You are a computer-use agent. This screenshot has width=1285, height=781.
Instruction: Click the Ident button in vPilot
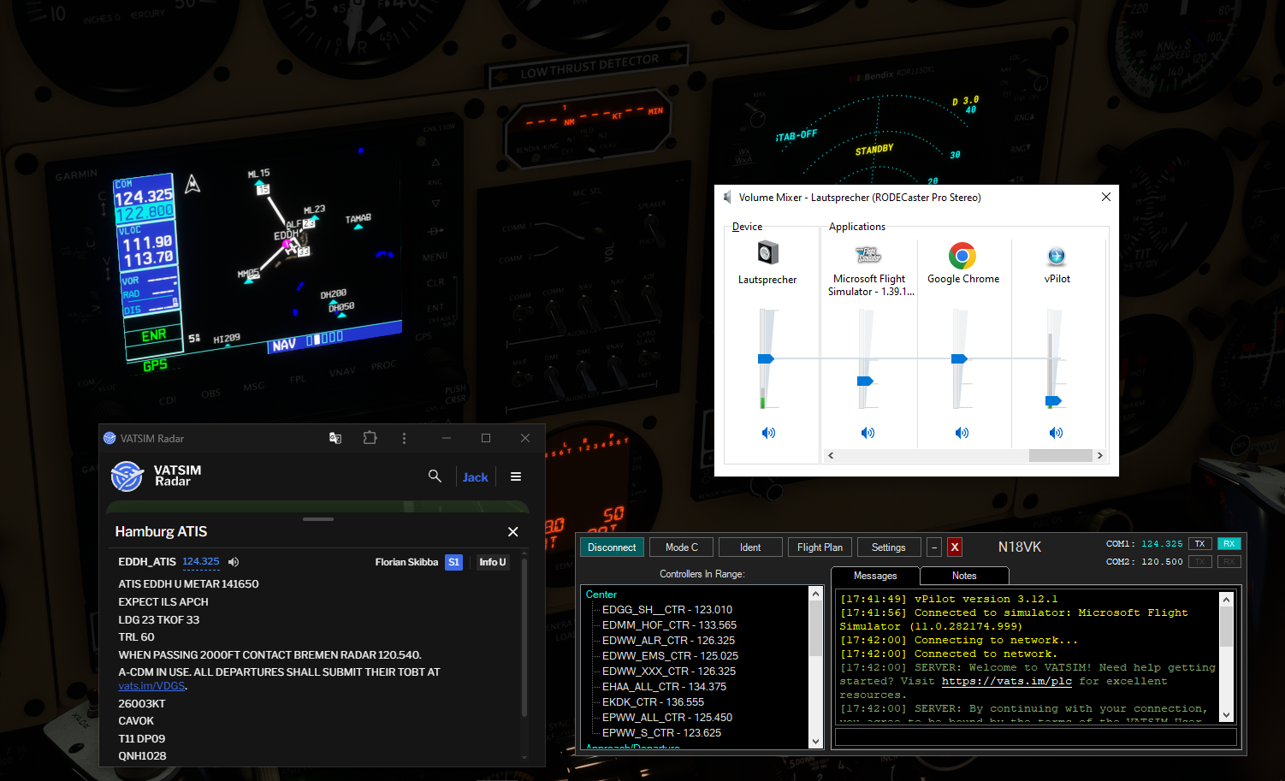[750, 547]
